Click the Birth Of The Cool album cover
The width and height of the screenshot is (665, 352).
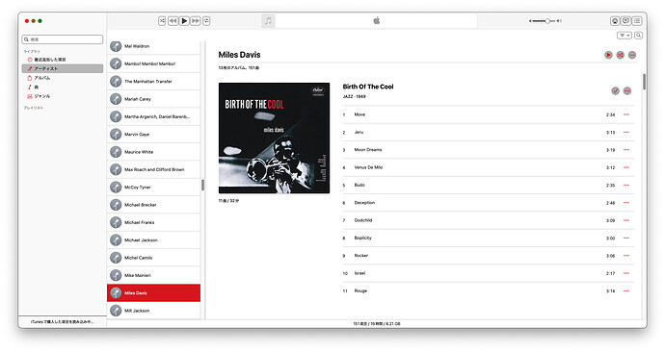274,138
